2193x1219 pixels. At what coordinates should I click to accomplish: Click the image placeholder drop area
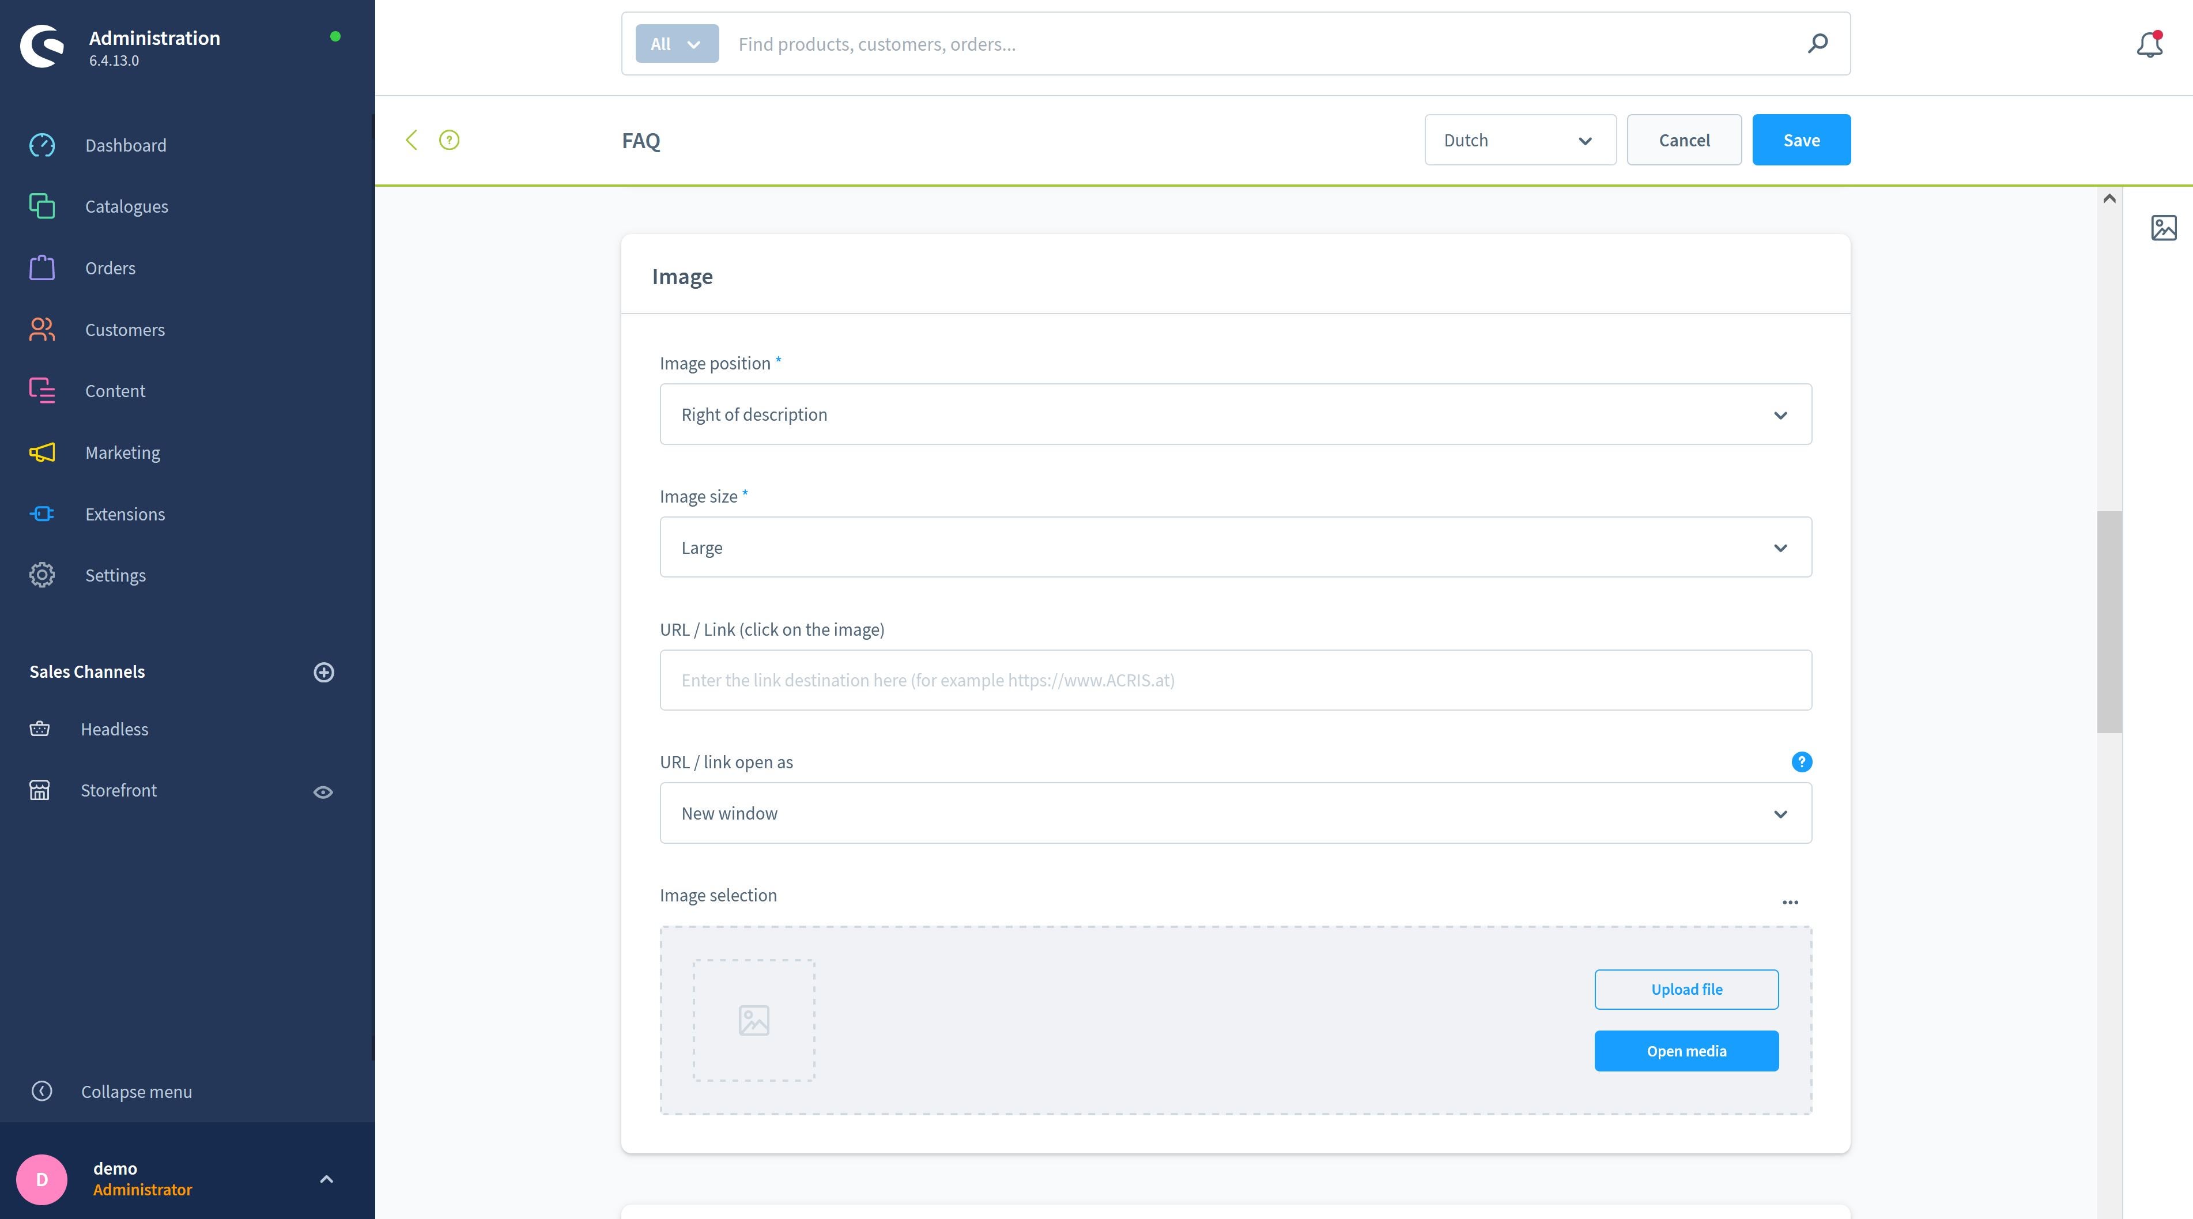[x=753, y=1021]
